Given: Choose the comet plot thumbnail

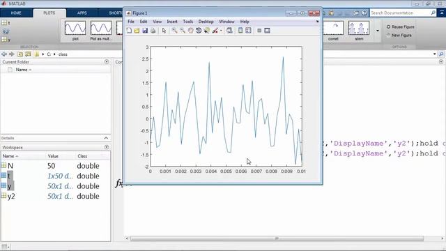Looking at the screenshot, I should click(x=334, y=31).
